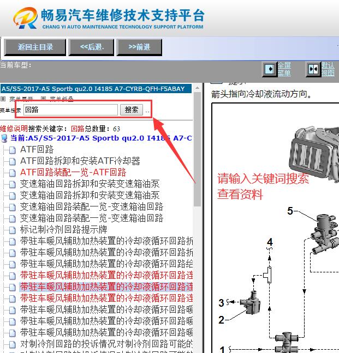Click the 维修说明 red label
Screen dimensions: 339x353
[x=14, y=129]
